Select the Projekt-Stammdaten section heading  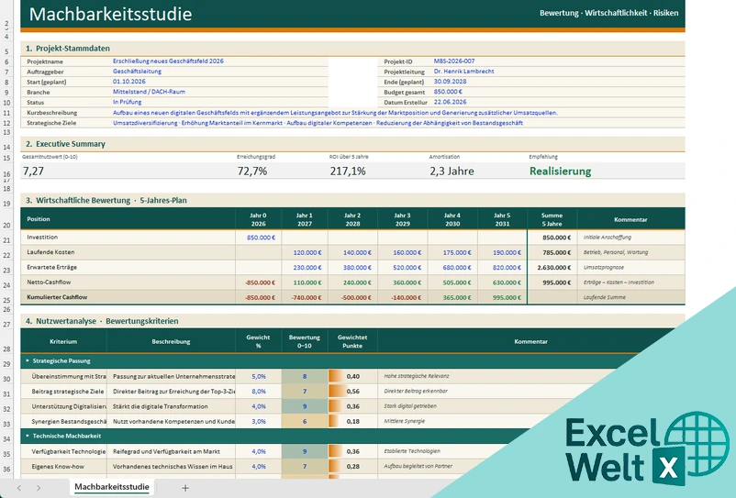pyautogui.click(x=68, y=49)
